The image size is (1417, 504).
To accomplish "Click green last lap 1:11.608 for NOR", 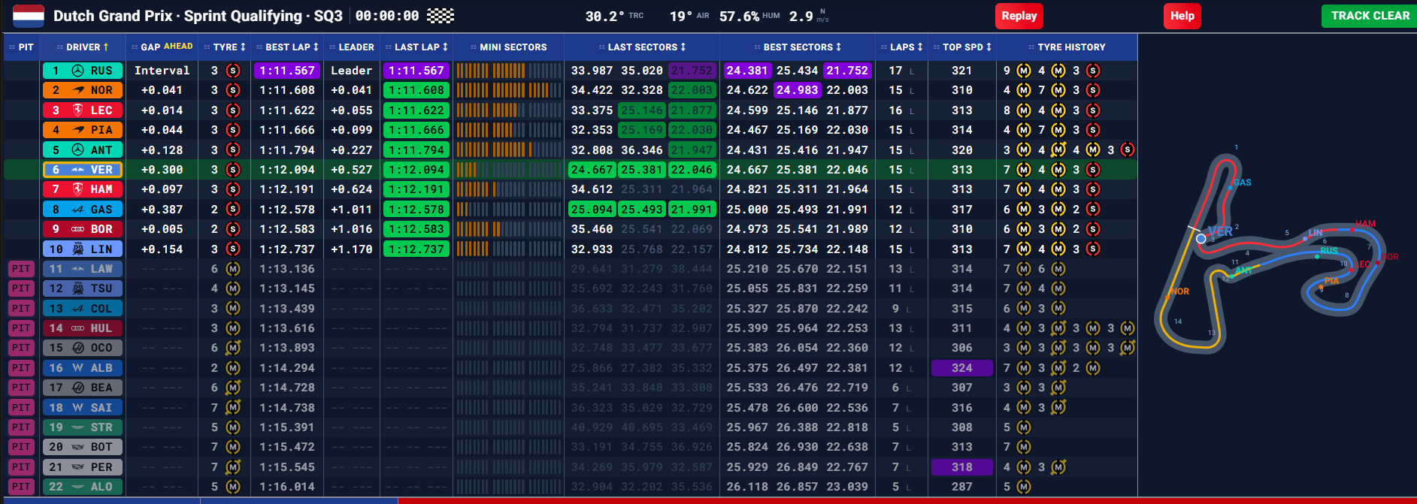I will 416,90.
